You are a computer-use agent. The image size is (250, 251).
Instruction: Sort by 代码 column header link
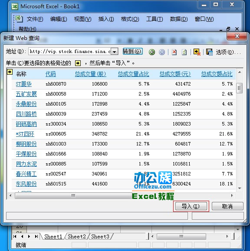click(50, 74)
